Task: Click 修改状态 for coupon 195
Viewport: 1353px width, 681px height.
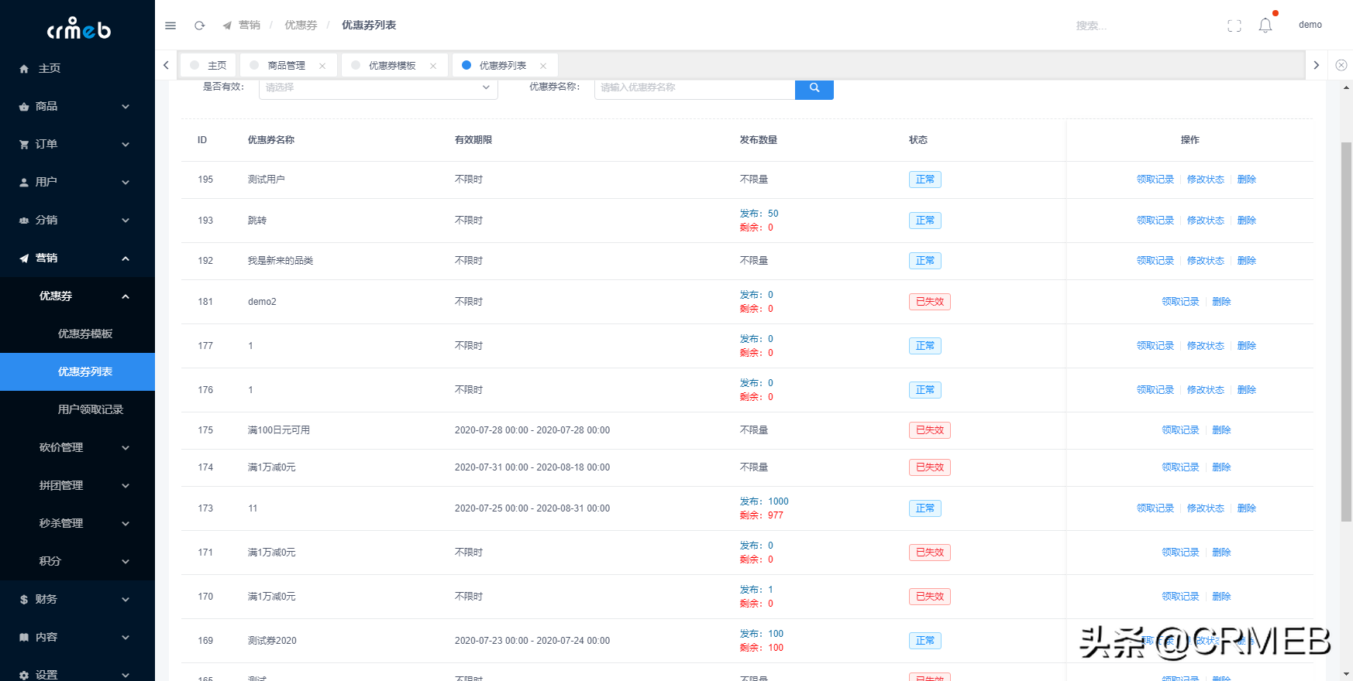Action: [x=1205, y=180]
